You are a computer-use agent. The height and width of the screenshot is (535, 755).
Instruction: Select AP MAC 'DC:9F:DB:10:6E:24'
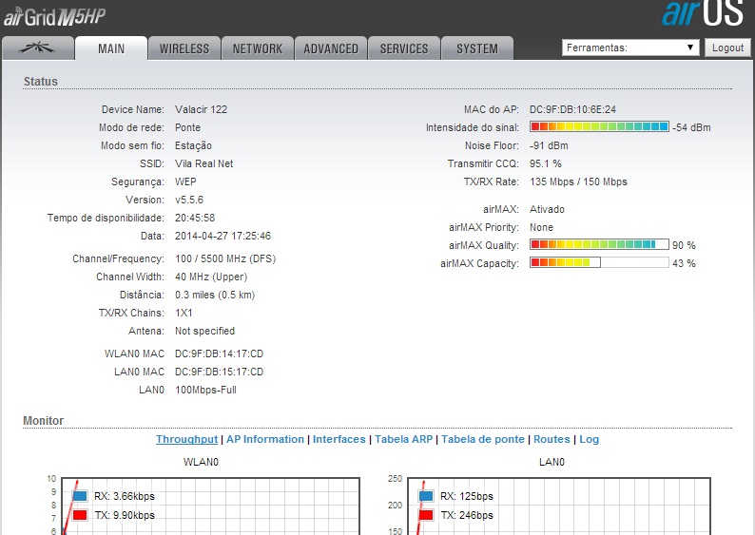[x=572, y=109]
